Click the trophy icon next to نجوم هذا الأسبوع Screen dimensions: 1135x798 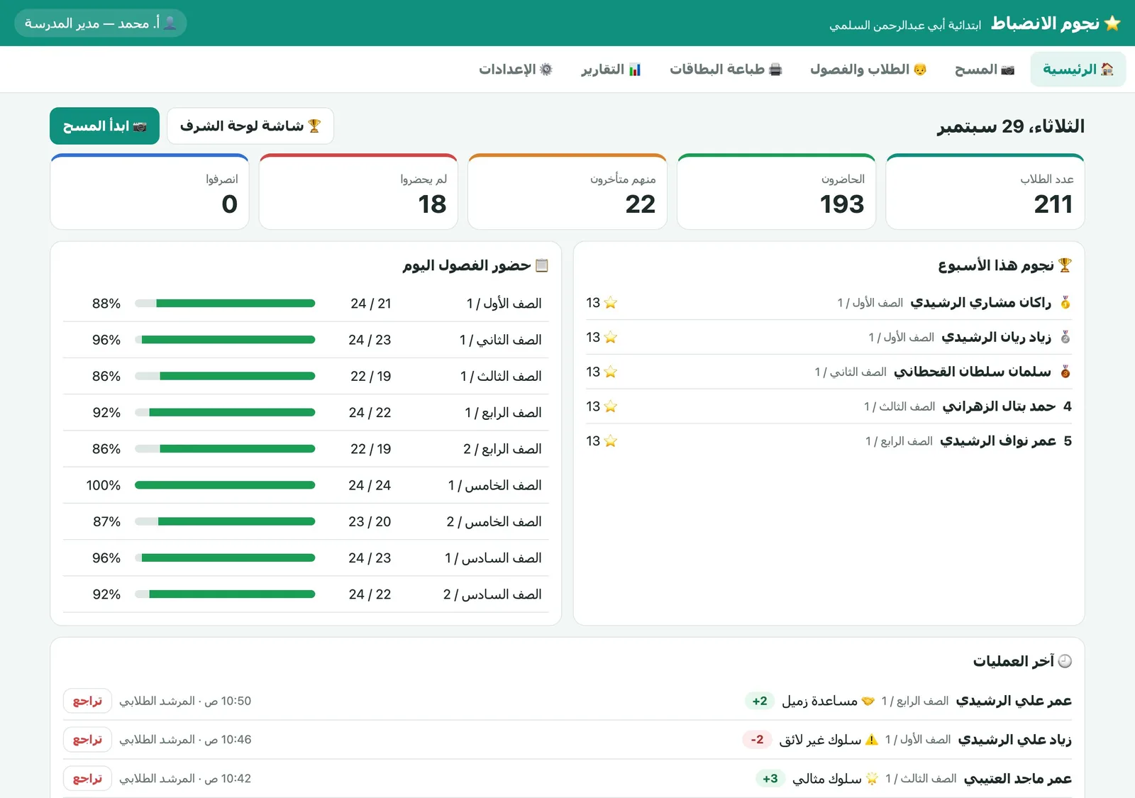1065,265
